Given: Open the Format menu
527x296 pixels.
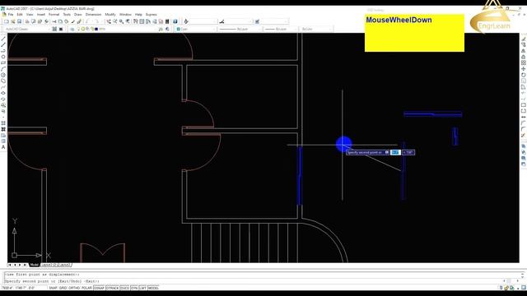Looking at the screenshot, I should pos(54,15).
